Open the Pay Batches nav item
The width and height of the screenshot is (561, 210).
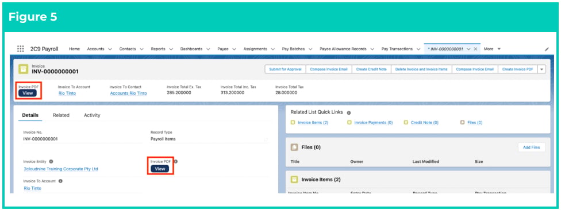pos(293,49)
